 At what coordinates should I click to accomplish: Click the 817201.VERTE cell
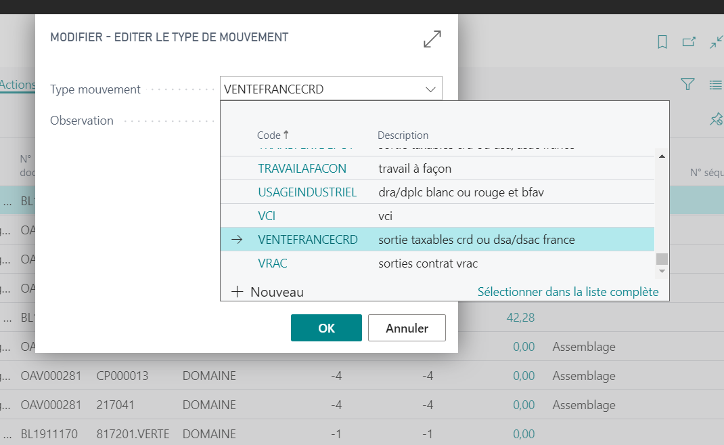[133, 434]
